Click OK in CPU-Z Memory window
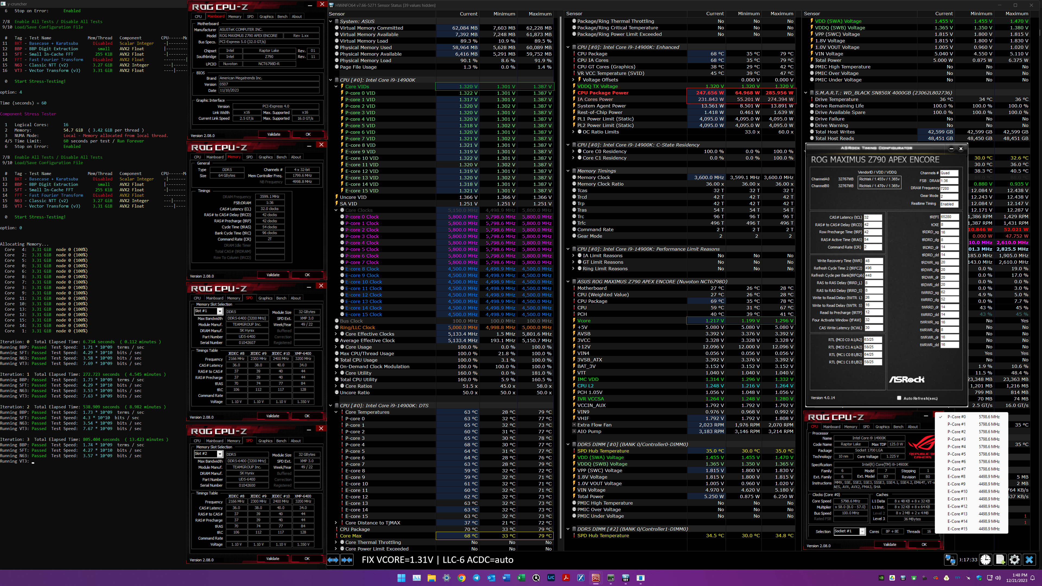The height and width of the screenshot is (586, 1042). pos(307,275)
